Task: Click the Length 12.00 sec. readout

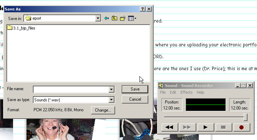Action: click(239, 105)
